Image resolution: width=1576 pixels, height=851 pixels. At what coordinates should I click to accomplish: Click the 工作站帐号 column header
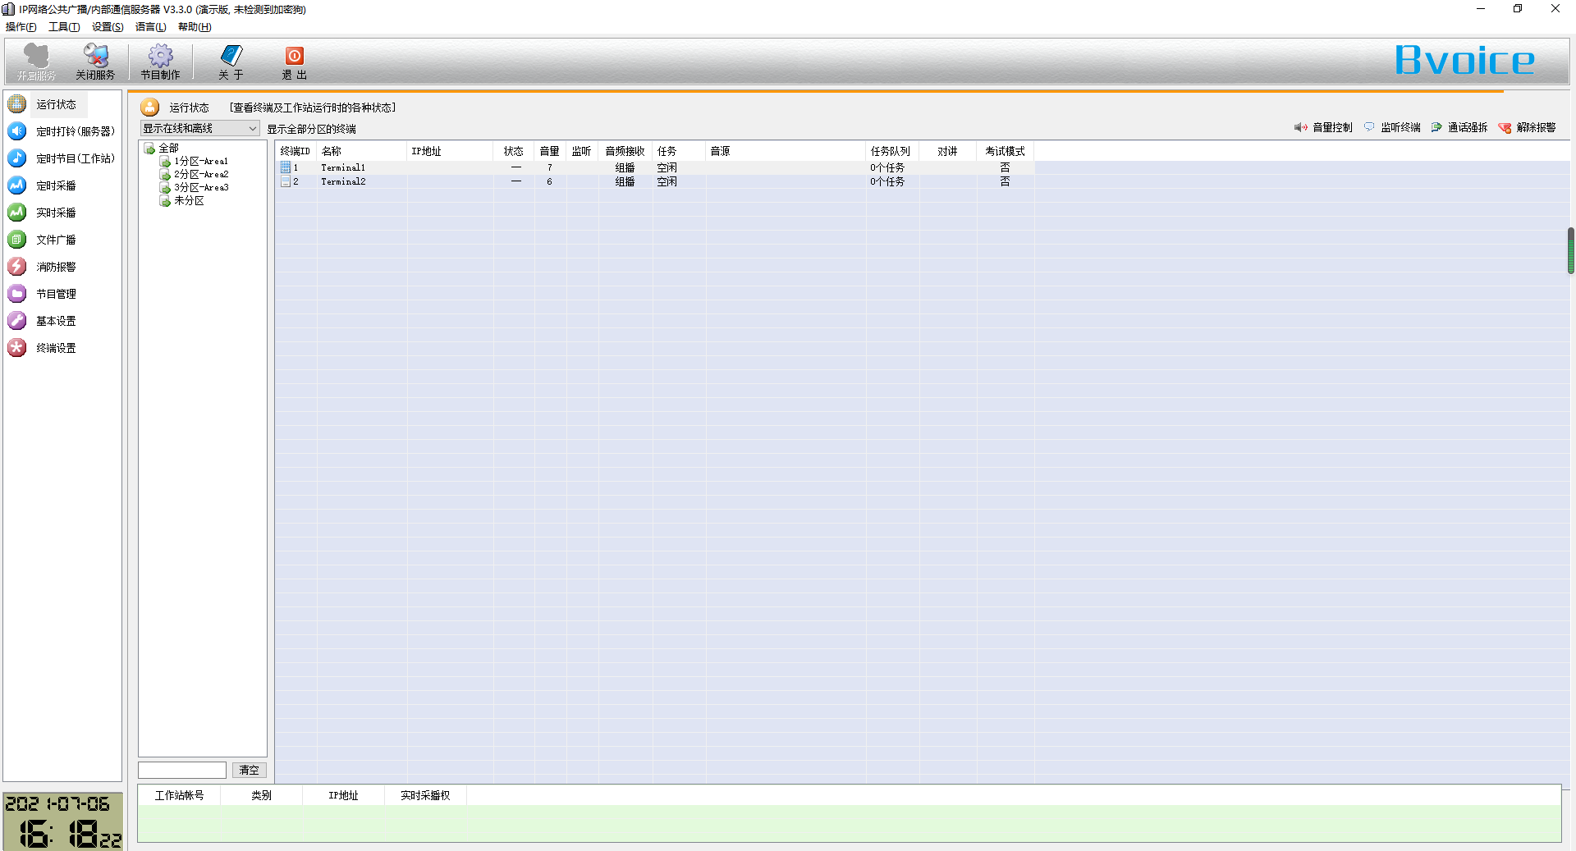(x=179, y=795)
